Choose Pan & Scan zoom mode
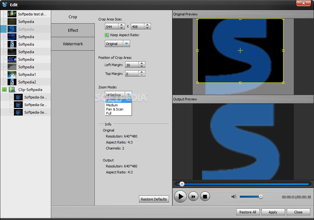Viewport: 314px width, 220px height. pos(118,109)
